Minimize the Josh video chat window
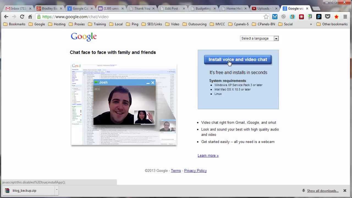The width and height of the screenshot is (352, 198). pos(148,83)
